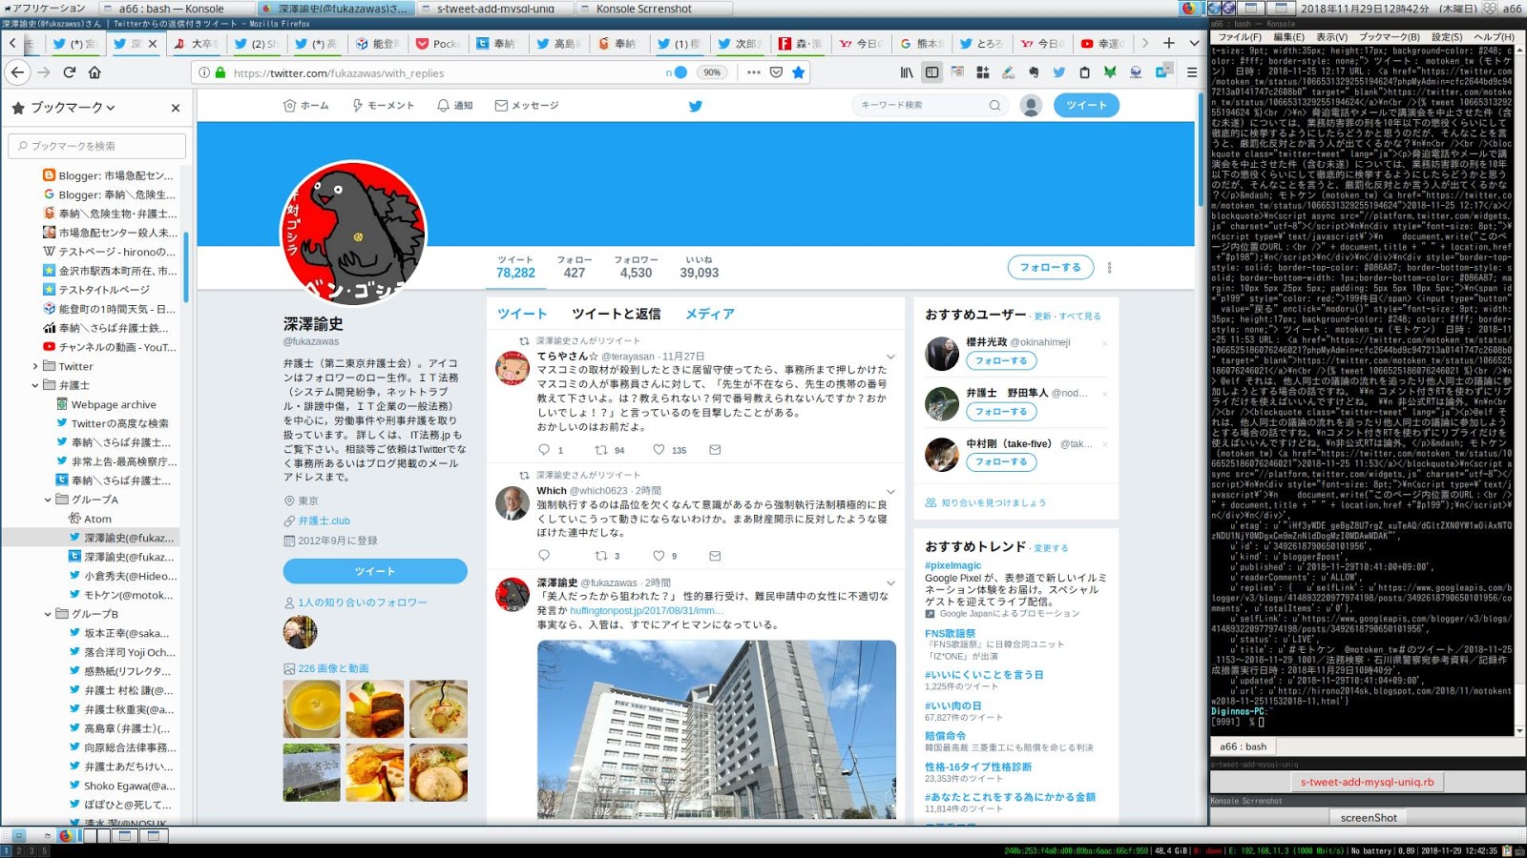Open the Firefox Library icon
This screenshot has width=1527, height=858.
[x=907, y=72]
